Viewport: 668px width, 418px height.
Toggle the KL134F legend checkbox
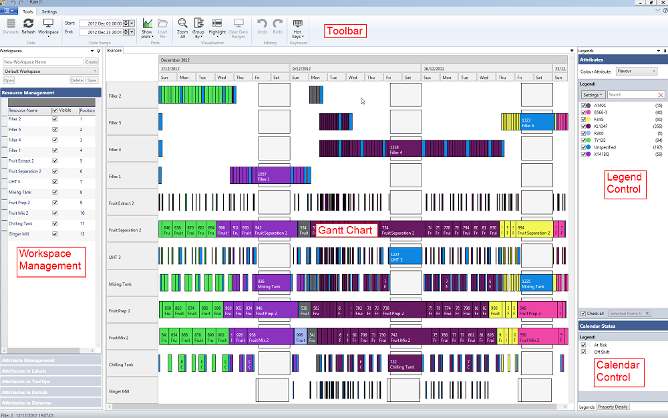pyautogui.click(x=583, y=125)
